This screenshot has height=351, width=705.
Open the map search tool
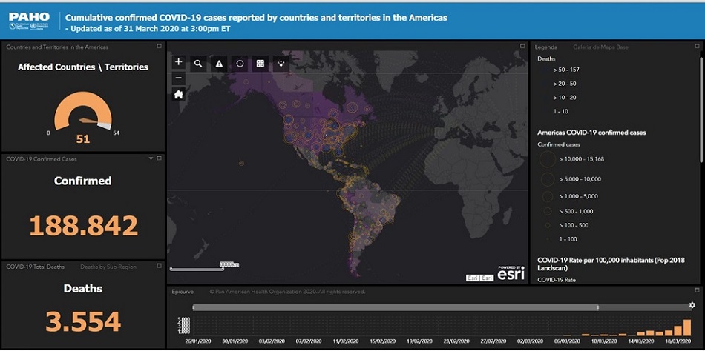[x=199, y=64]
